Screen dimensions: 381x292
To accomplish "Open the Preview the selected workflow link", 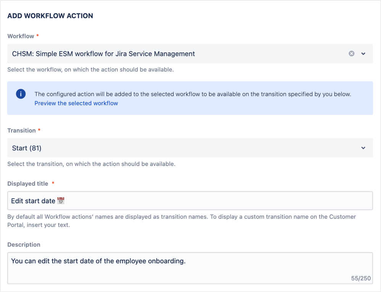I will click(x=76, y=103).
